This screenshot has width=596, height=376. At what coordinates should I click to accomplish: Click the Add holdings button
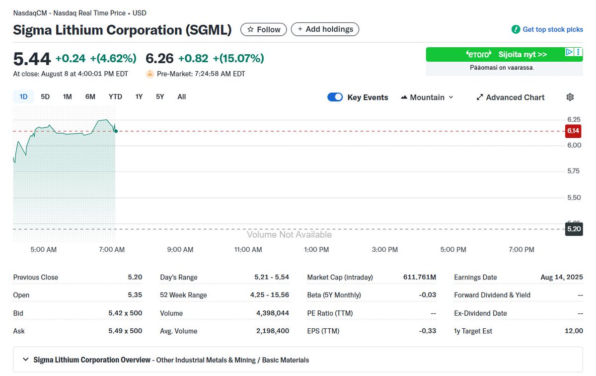(x=325, y=29)
